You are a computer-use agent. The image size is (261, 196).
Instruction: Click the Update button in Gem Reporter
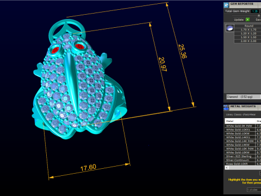[239, 20]
